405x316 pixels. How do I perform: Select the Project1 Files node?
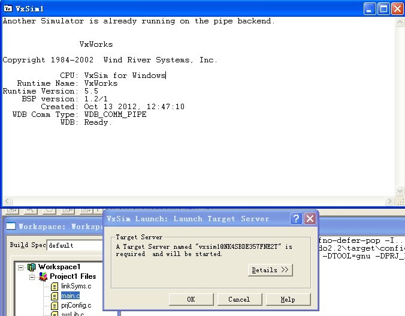(73, 276)
